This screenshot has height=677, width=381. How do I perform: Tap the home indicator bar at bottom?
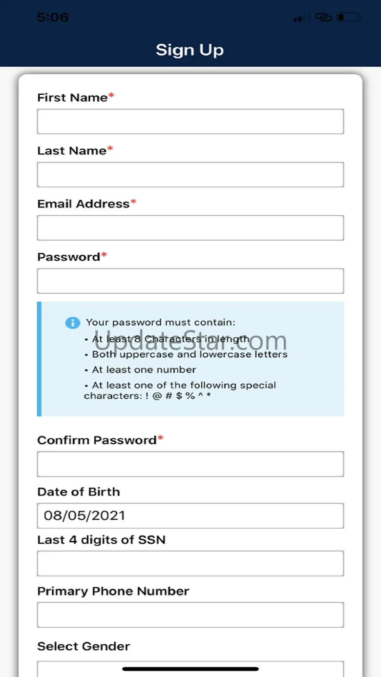click(190, 669)
